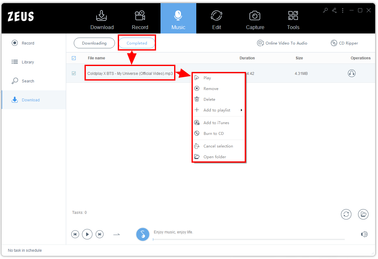Choose Play from the context menu

tap(219, 78)
